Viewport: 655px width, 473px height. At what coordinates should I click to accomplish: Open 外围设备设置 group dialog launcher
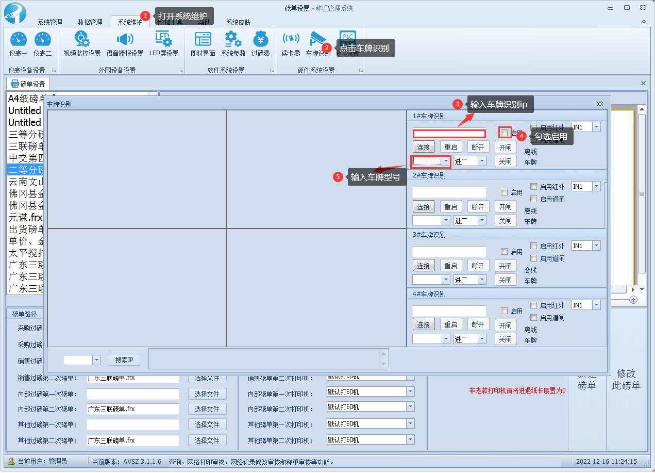(180, 70)
